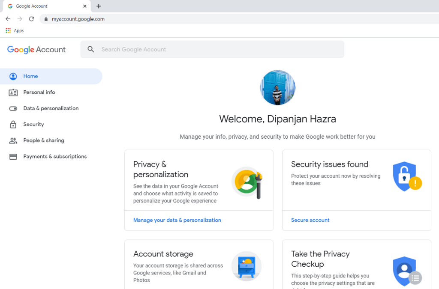Click the Privacy & personalization illustration
439x289 pixels.
coord(247,182)
